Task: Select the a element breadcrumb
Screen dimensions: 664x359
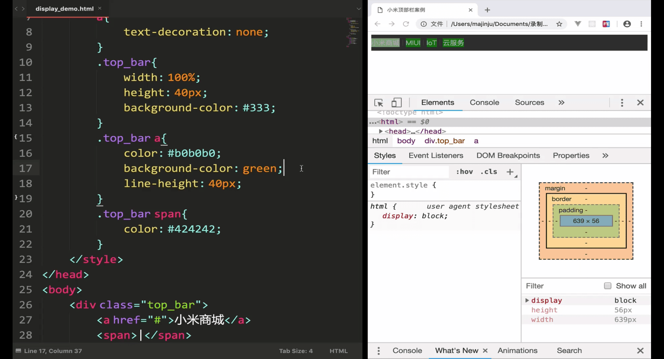Action: coord(476,141)
